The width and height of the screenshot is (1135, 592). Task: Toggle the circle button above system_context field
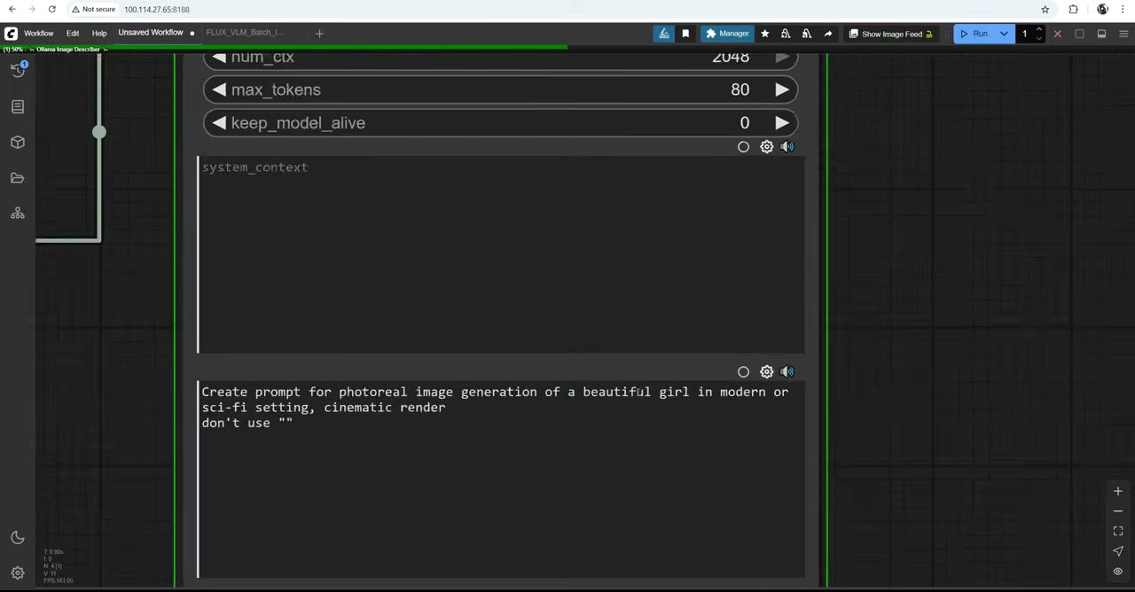744,147
